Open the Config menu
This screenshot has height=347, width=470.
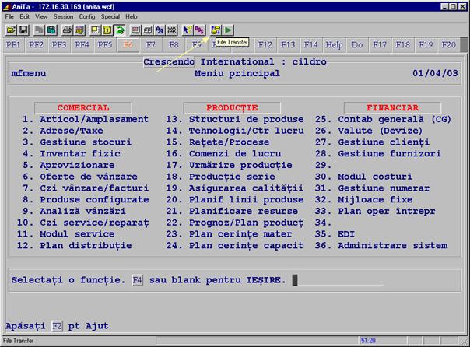coord(87,16)
